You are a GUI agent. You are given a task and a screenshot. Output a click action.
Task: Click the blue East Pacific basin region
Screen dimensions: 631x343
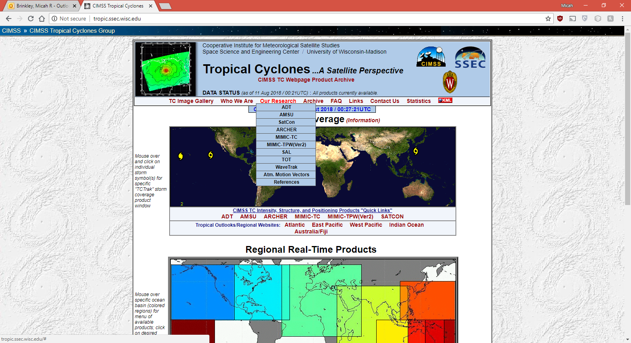click(203, 292)
